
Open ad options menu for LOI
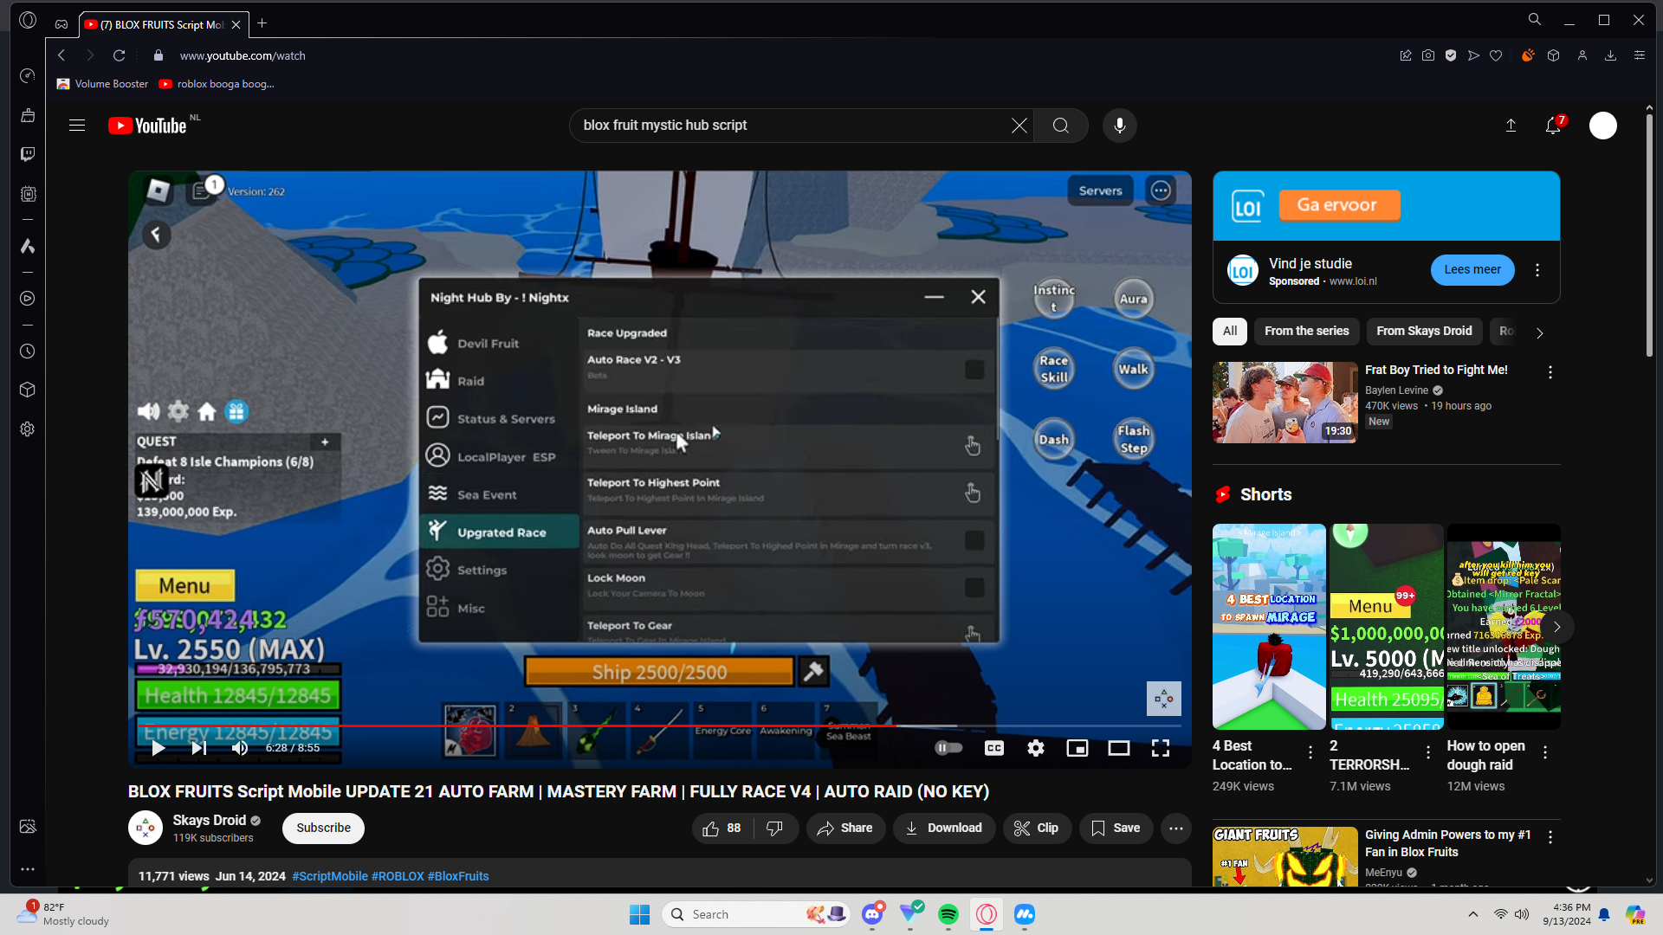[x=1537, y=270]
